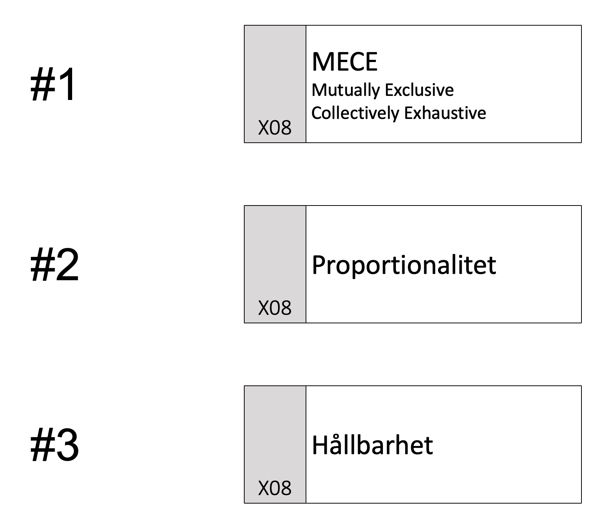Click blank canvas between #2 and Proportionalitet card

162,265
